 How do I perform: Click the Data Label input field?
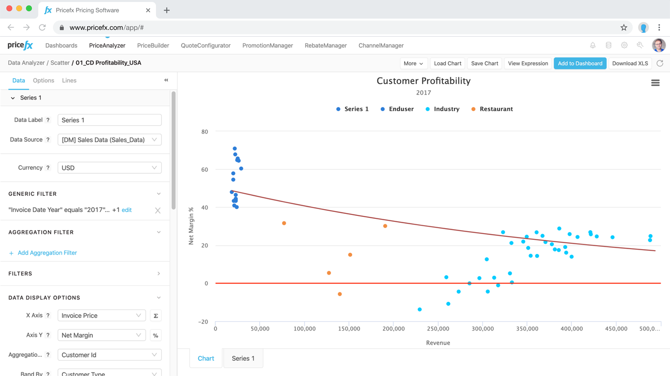coord(109,120)
